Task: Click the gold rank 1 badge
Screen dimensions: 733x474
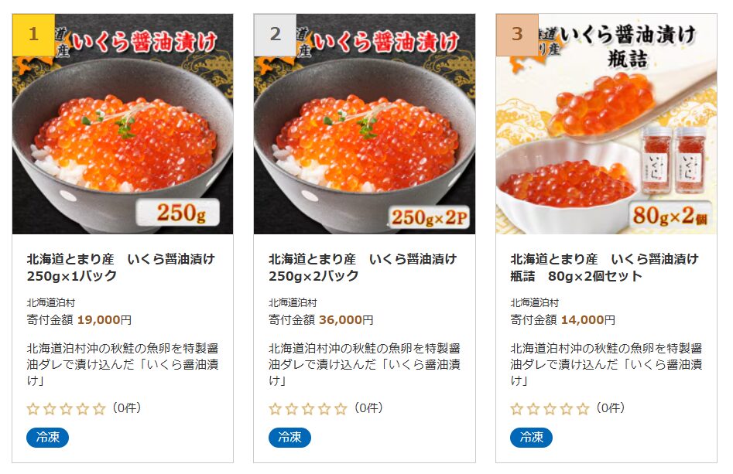Action: [x=33, y=35]
